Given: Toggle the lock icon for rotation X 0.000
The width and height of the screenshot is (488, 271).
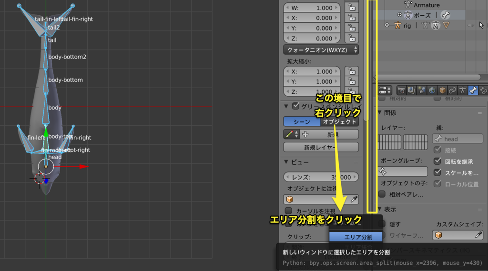Looking at the screenshot, I should [x=352, y=18].
